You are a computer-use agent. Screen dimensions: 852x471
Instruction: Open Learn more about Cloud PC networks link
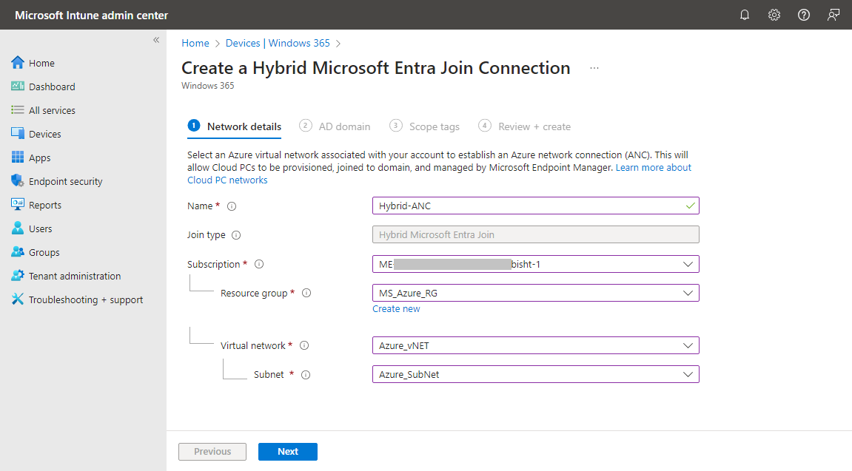pos(653,168)
